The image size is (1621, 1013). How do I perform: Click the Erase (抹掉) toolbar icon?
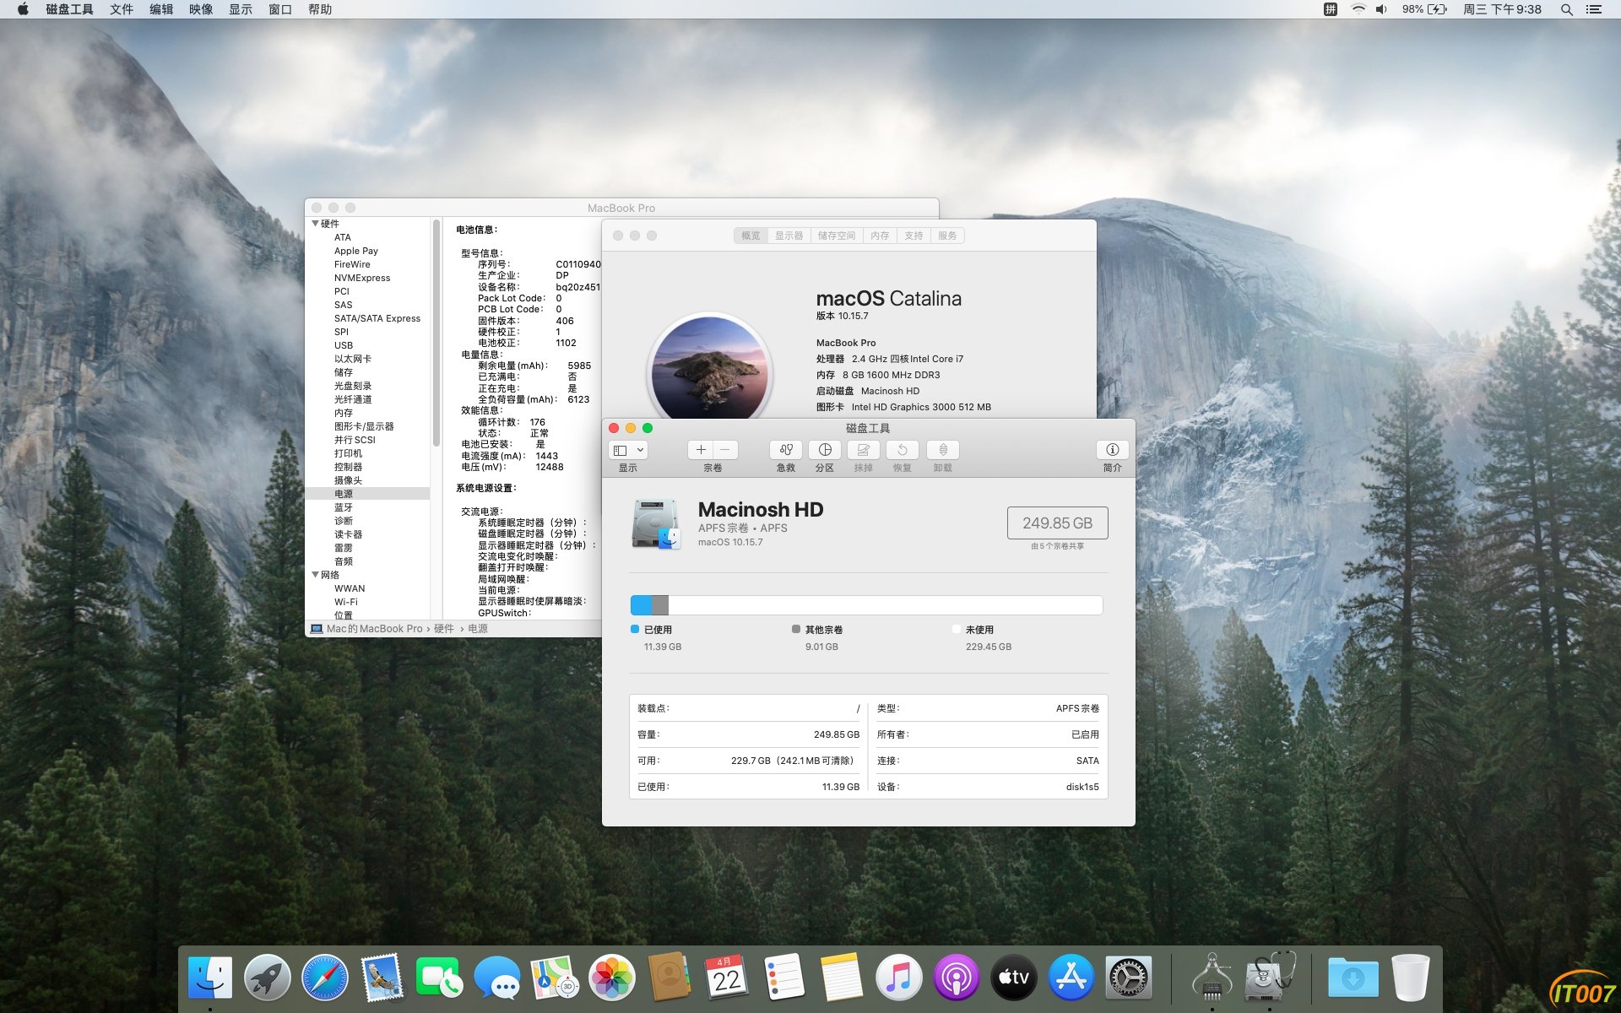(864, 450)
